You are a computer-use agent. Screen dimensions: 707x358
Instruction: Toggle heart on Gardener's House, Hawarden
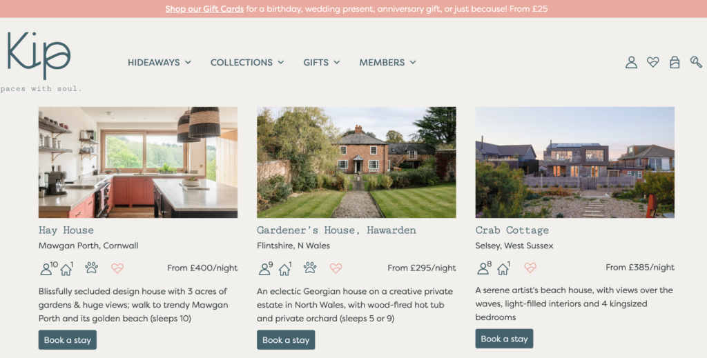pos(336,268)
